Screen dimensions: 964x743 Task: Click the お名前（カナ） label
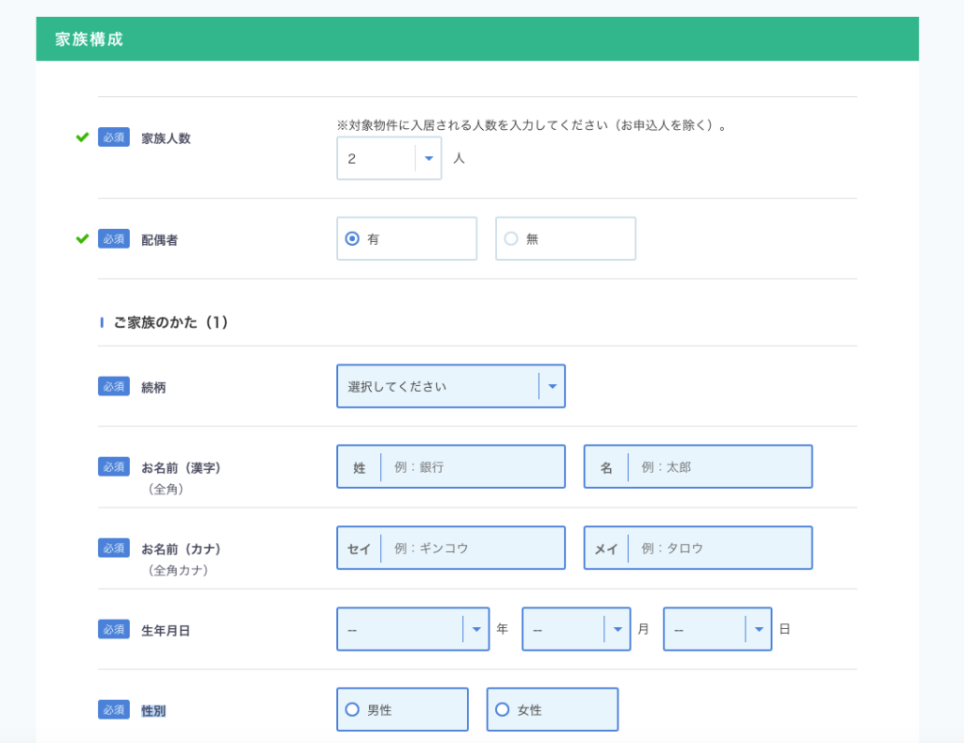point(182,549)
